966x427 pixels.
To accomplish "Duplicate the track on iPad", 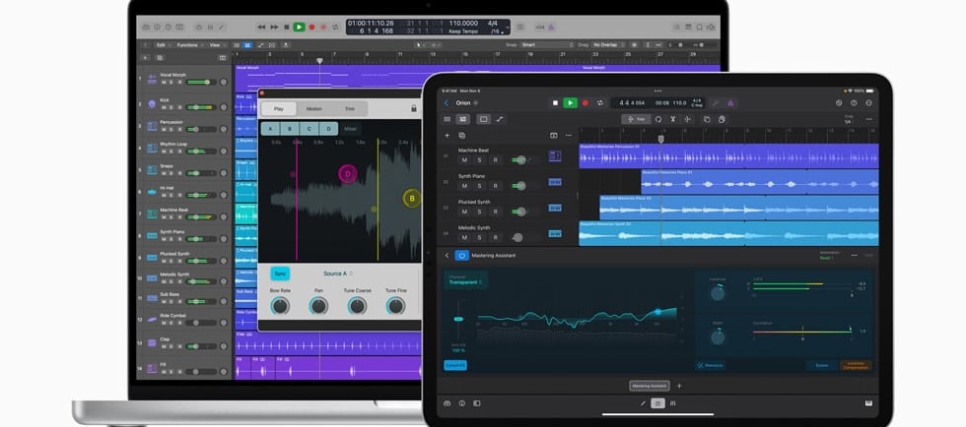I will tap(462, 136).
